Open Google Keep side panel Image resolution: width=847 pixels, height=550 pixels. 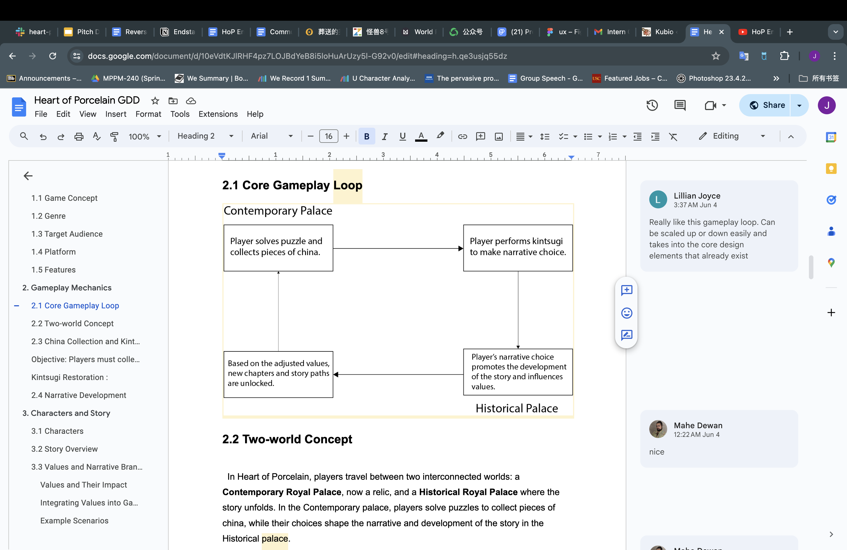tap(831, 168)
